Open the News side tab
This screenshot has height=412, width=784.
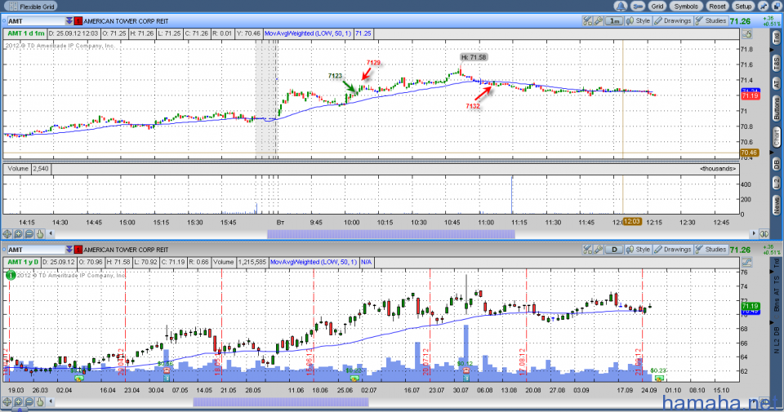tap(777, 205)
